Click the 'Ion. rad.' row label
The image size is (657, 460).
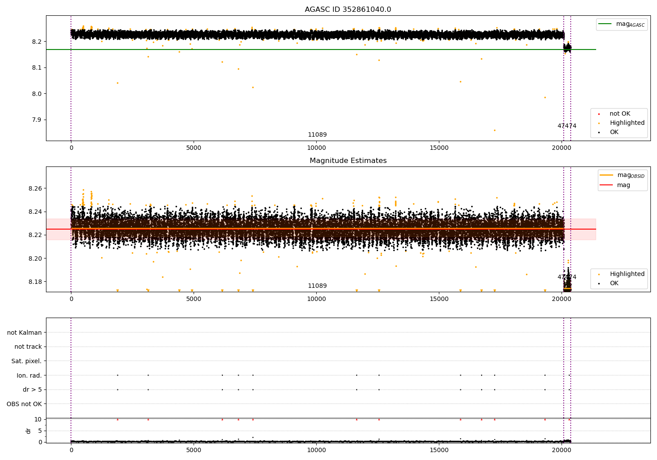(x=29, y=375)
